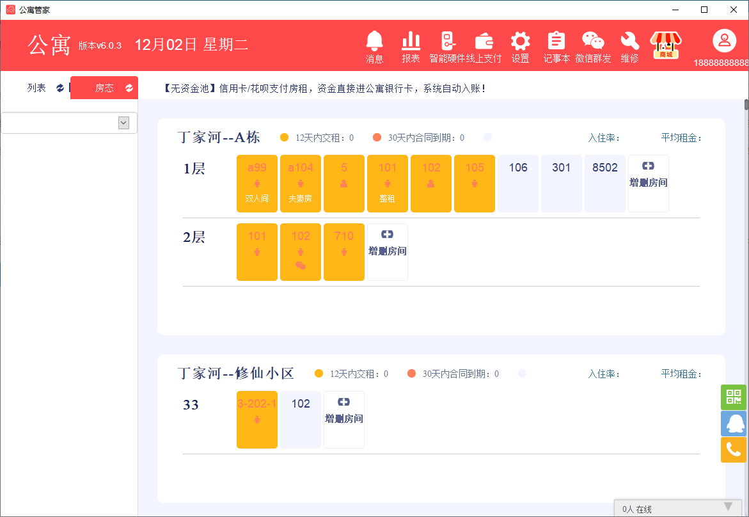Click orange 12天内交租 dot in 修仙小区

[x=319, y=374]
